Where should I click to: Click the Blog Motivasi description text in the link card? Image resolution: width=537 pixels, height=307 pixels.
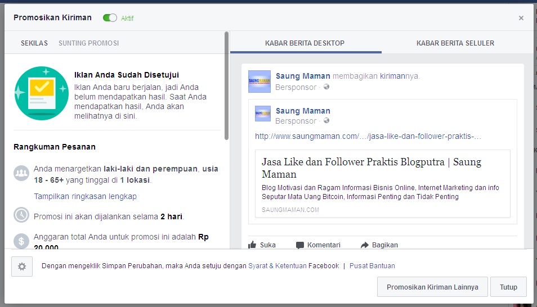click(380, 192)
